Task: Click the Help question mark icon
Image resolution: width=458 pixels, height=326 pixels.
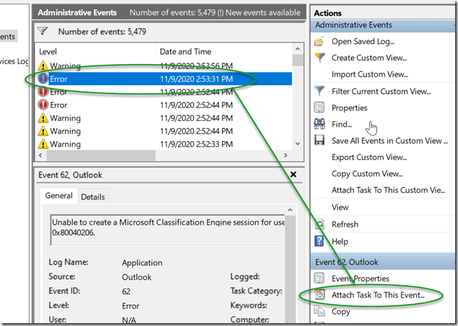Action: coord(319,241)
